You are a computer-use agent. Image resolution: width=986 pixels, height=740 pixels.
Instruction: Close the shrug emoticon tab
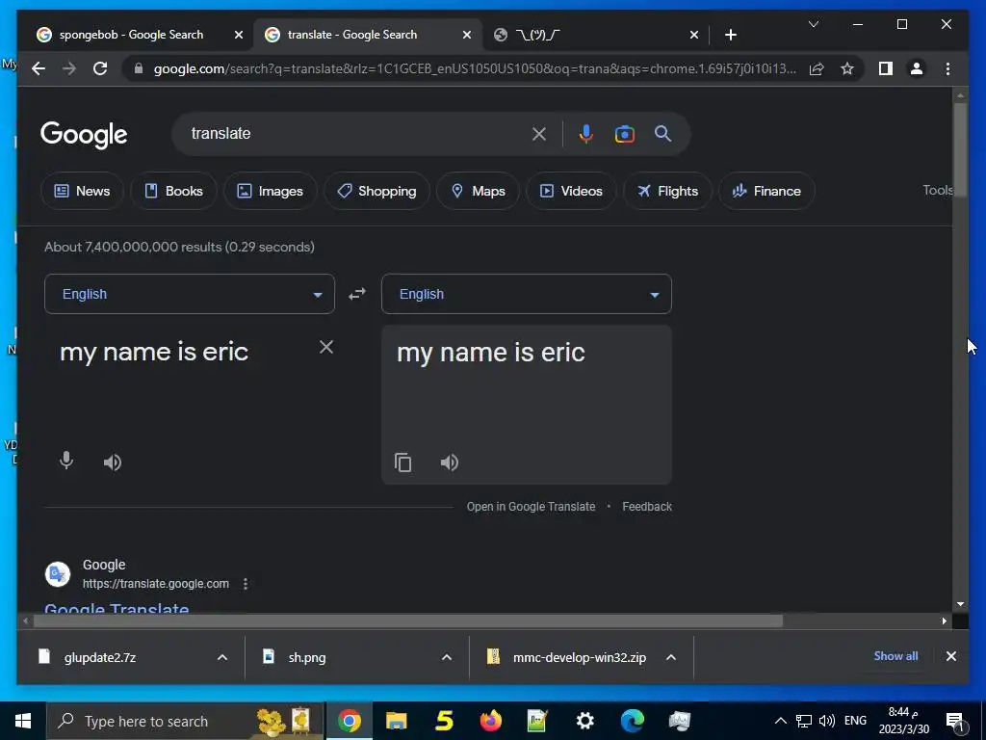click(693, 36)
